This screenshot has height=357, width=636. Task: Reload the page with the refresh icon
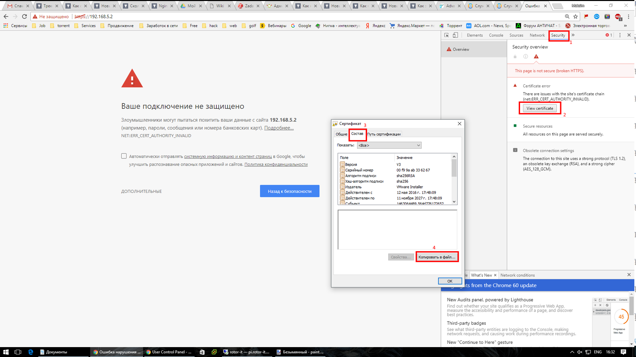[x=25, y=17]
